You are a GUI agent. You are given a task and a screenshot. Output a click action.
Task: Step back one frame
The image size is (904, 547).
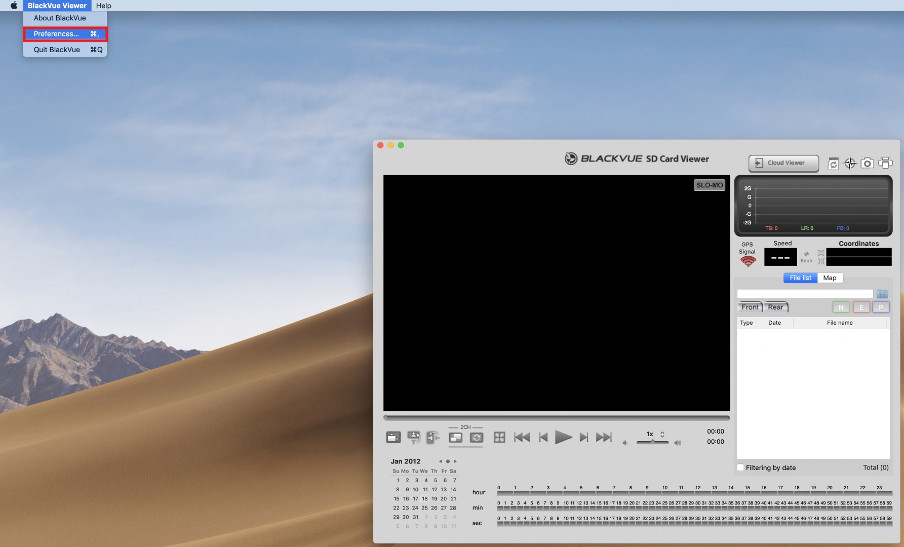tap(543, 437)
